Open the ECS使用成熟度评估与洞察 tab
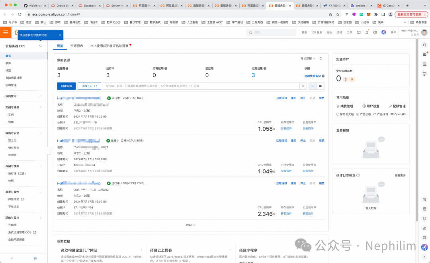Viewport: 430px width, 263px height. click(109, 46)
